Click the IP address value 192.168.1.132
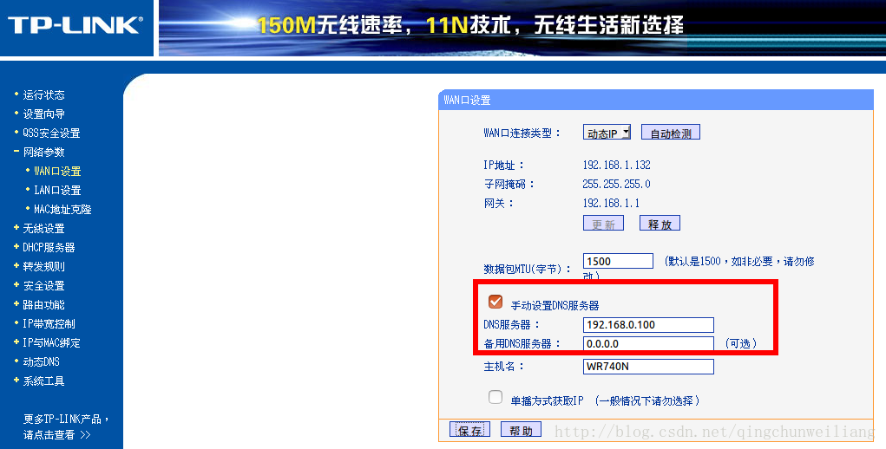Viewport: 886px width, 449px height. tap(616, 165)
